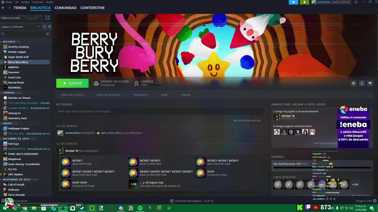378x212 pixels.
Task: Open Minecraft from the taskbar
Action: click(x=92, y=208)
